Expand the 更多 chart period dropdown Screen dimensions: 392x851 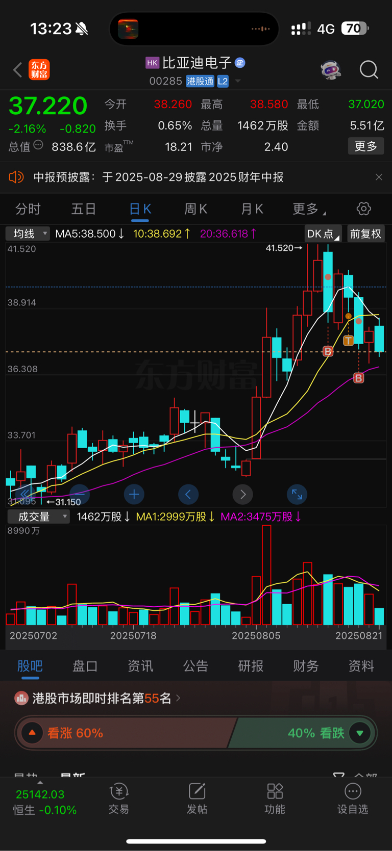(x=309, y=209)
